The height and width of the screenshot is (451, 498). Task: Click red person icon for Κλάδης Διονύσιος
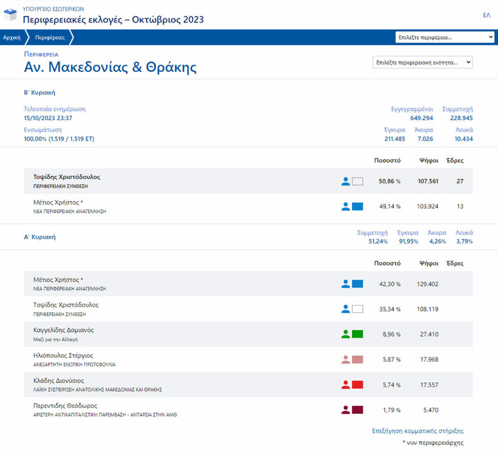pos(346,385)
